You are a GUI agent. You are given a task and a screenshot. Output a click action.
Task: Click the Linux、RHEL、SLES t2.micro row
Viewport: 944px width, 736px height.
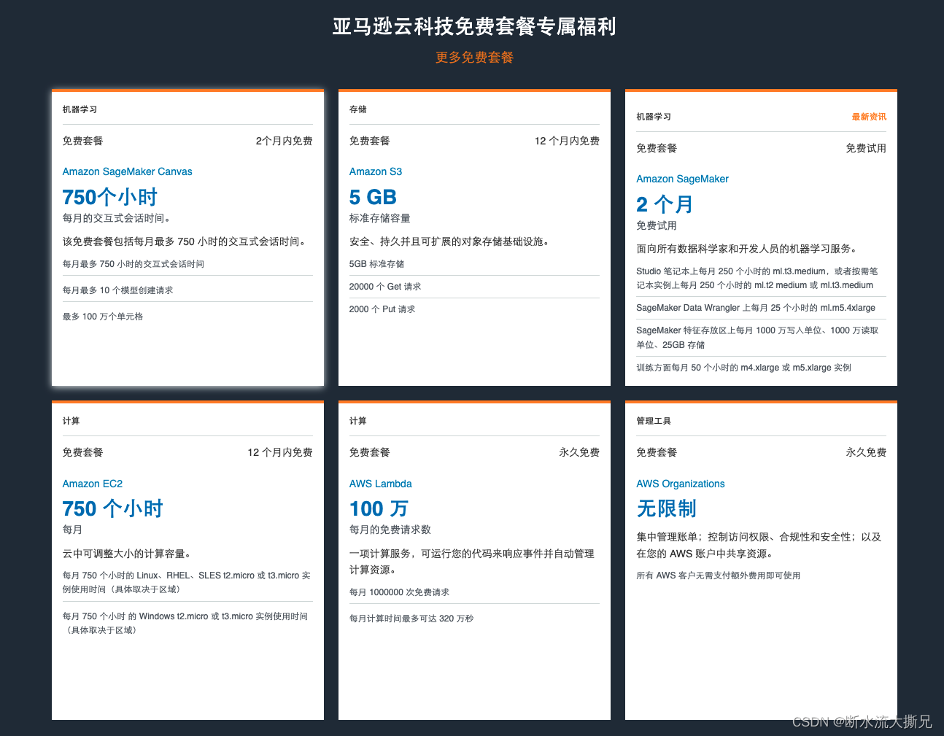point(187,582)
